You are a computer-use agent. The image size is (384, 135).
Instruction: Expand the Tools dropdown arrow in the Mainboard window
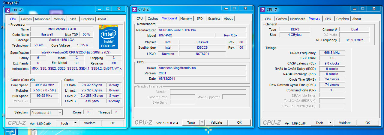pos(202,122)
